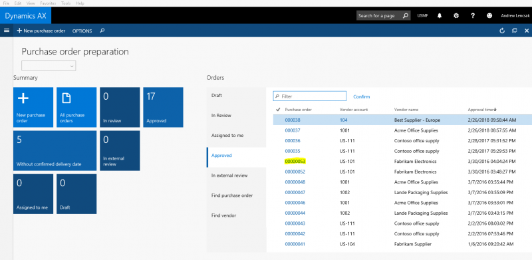Select the Draft orders tab
532x260 pixels.
[237, 95]
